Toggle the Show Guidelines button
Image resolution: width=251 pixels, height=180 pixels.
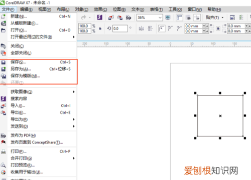tap(197, 17)
